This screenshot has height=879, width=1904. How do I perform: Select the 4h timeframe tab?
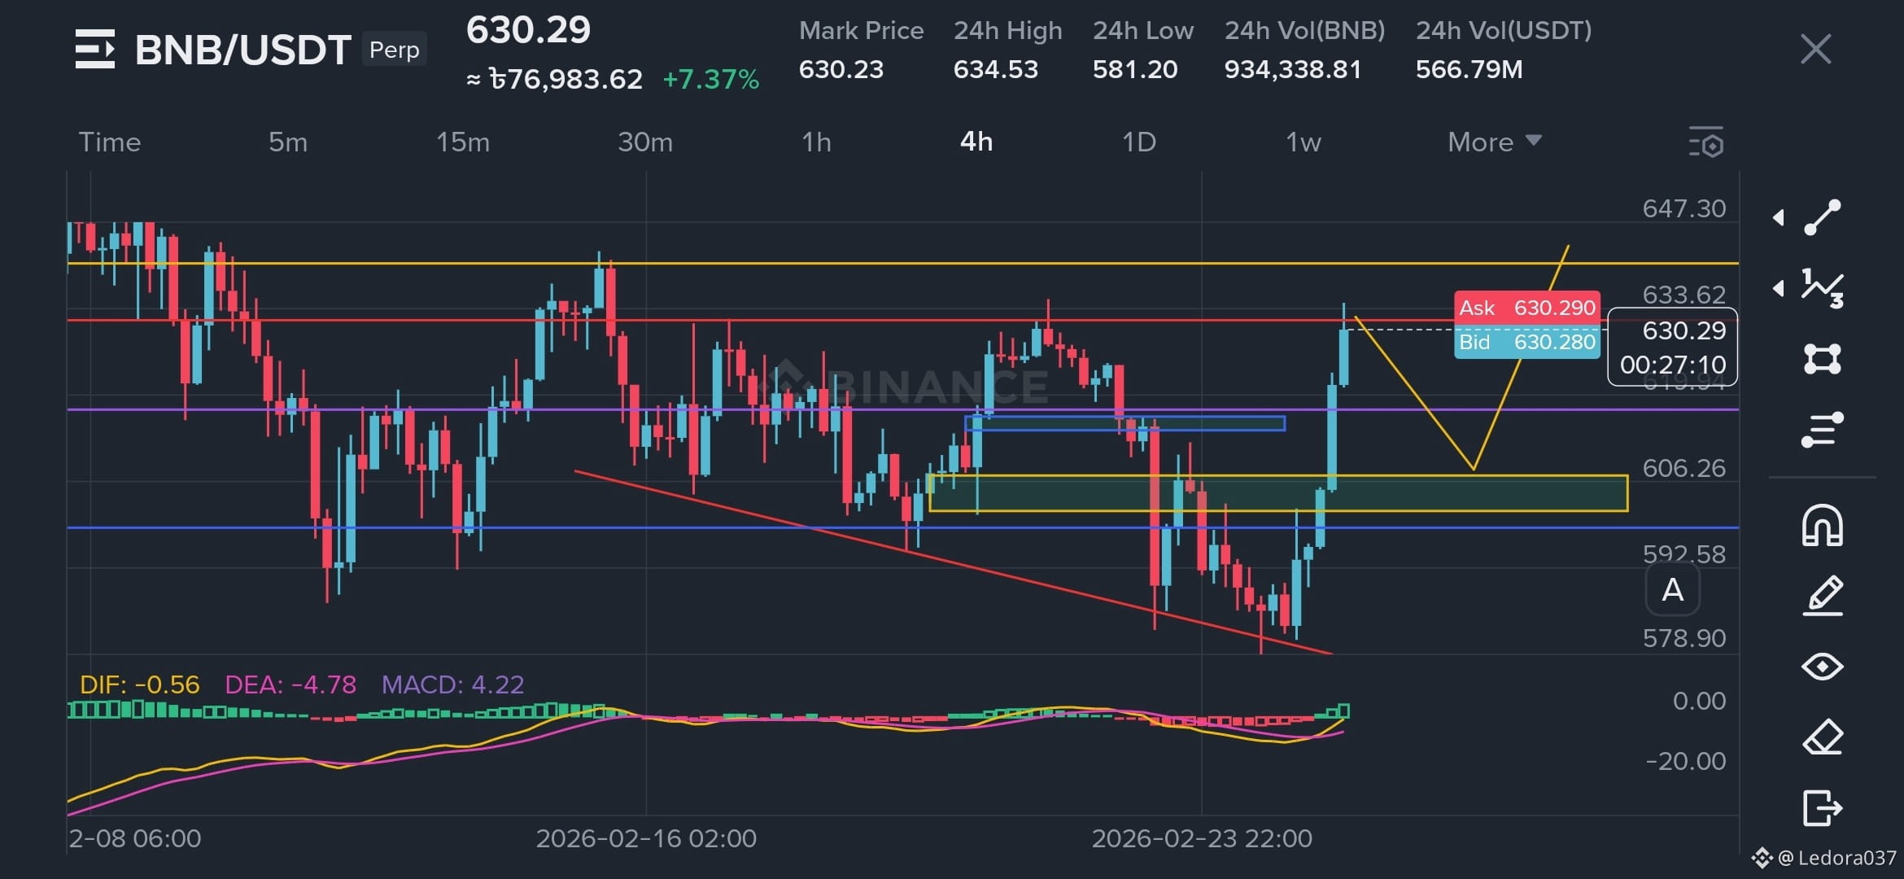[976, 142]
